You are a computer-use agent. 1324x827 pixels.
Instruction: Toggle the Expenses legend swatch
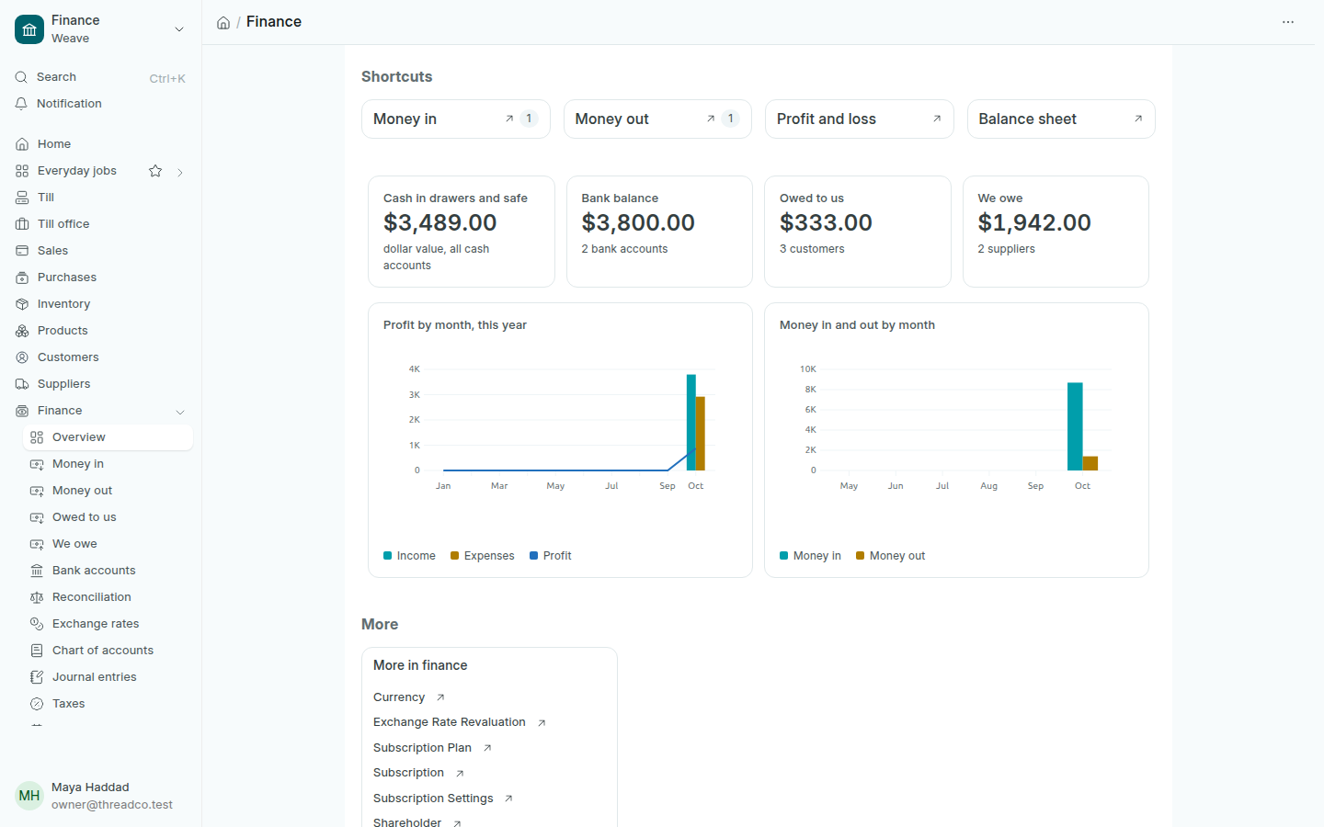(455, 556)
